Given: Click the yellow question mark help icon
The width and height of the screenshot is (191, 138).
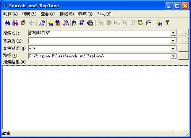Looking at the screenshot, I should (x=168, y=23).
